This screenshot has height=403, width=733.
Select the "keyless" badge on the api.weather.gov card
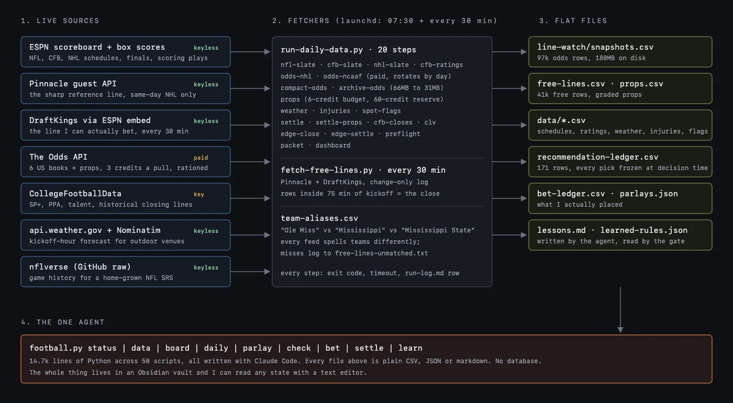[x=206, y=231]
